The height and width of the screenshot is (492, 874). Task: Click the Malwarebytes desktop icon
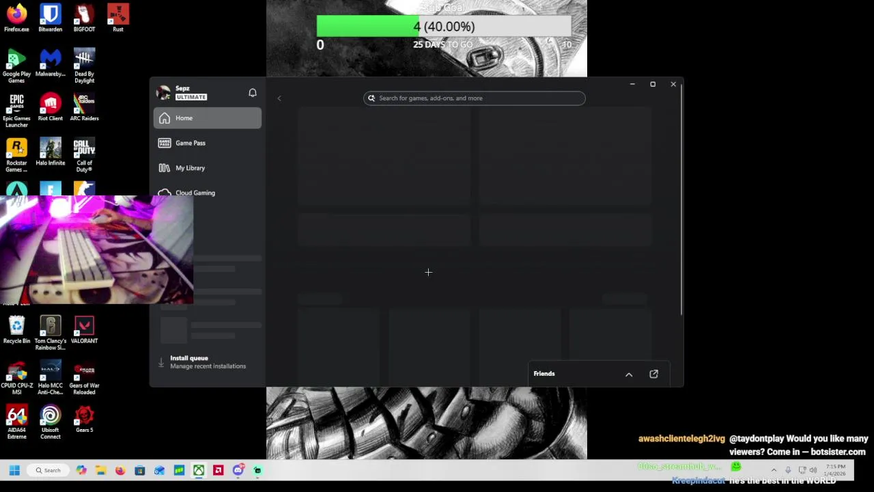(50, 63)
